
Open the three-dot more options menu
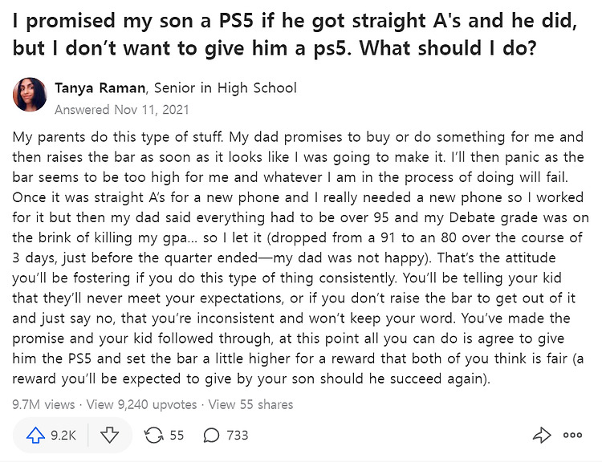tap(572, 436)
